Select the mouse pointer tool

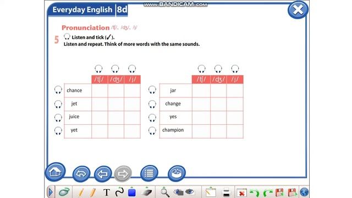pos(64,192)
